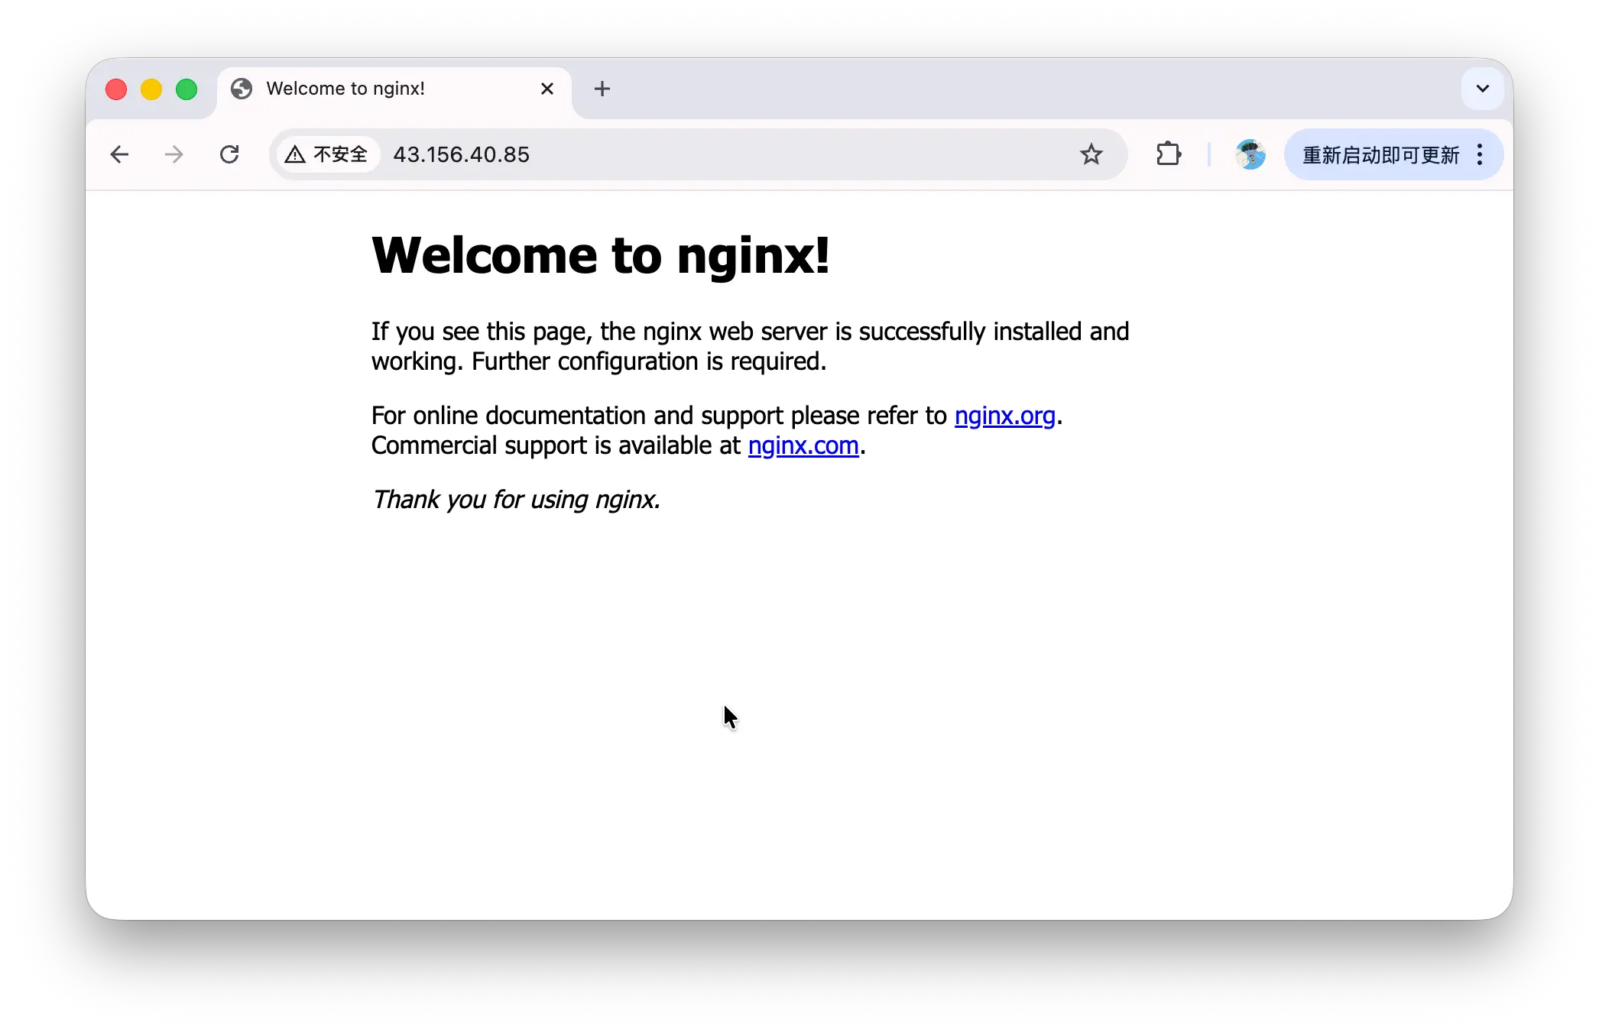Image resolution: width=1599 pixels, height=1033 pixels.
Task: Open the extensions puzzle icon
Action: pos(1169,155)
